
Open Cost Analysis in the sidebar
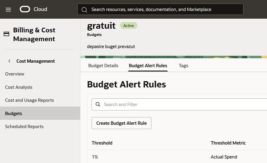click(19, 87)
